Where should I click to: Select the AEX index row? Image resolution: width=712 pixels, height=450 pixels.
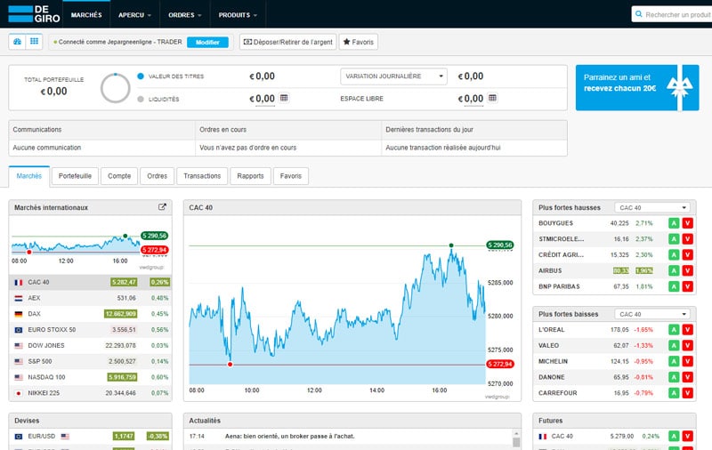click(91, 298)
